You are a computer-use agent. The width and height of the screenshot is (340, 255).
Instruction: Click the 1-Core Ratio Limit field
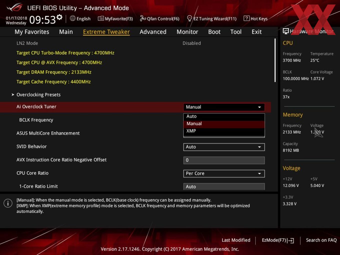pos(224,186)
